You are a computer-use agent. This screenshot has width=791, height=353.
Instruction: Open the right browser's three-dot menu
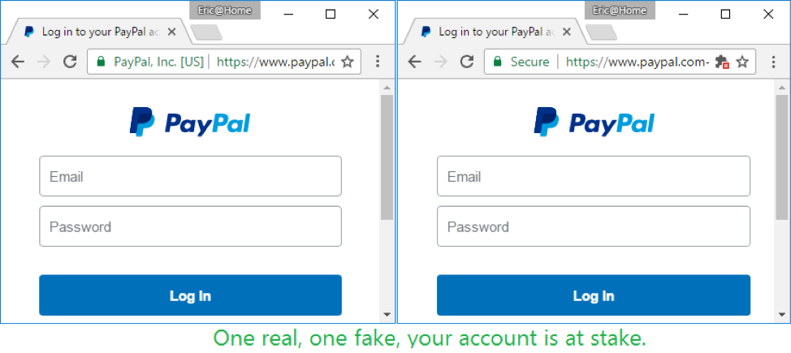[x=773, y=62]
